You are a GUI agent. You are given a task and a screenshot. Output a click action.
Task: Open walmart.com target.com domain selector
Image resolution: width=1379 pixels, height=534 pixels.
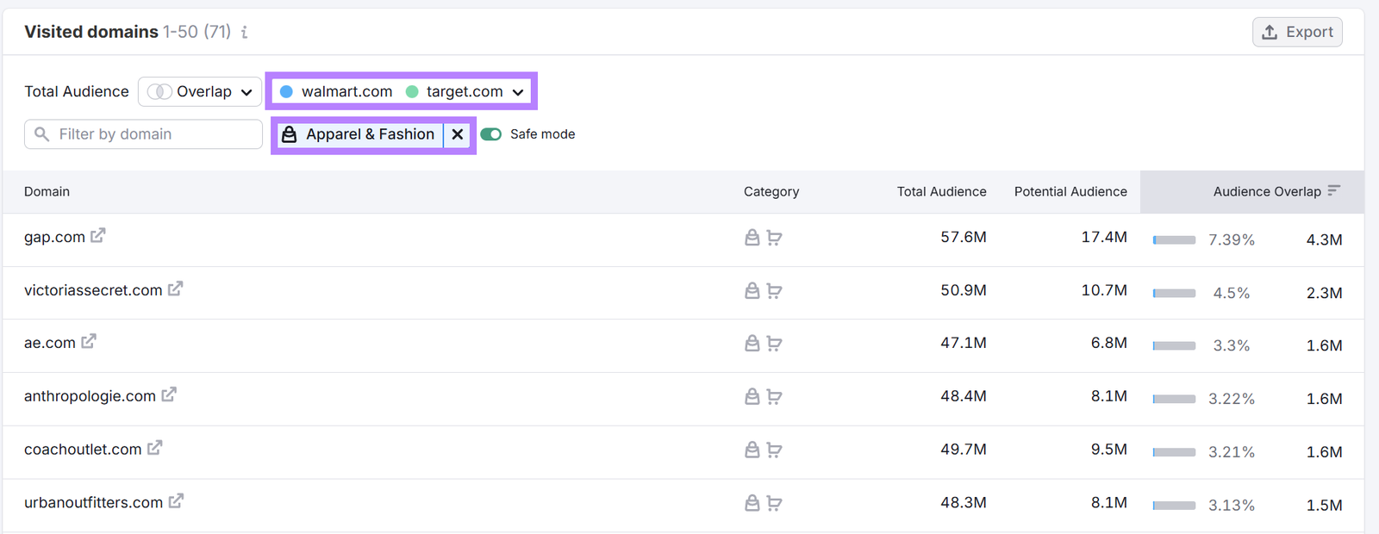pos(402,91)
